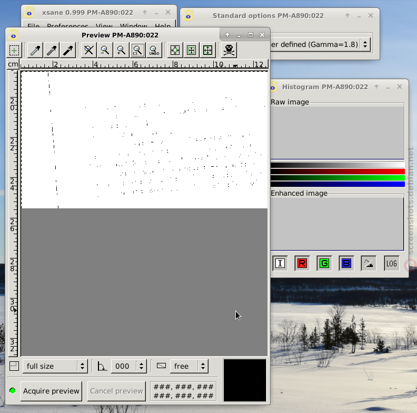Click the batch scan add area icon
Screen dimensions: 417x413
(14, 50)
